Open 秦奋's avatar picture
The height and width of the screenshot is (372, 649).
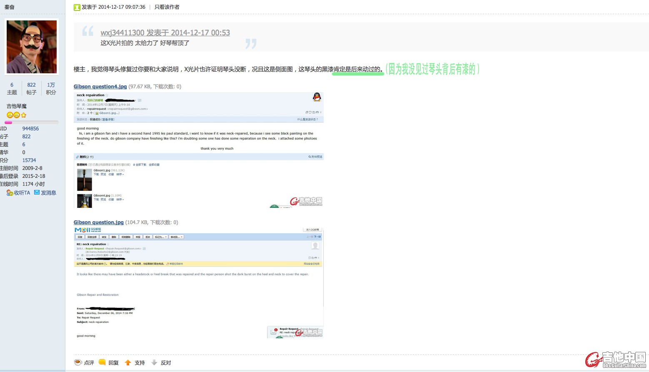32,47
